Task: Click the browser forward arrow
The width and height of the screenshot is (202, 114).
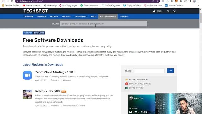Action: [x=8, y=1]
